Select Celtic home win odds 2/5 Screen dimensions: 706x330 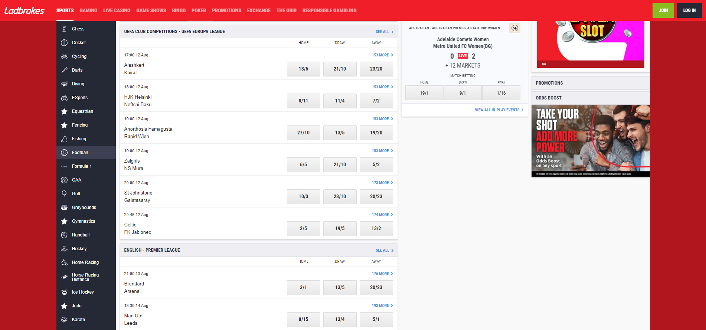click(303, 229)
